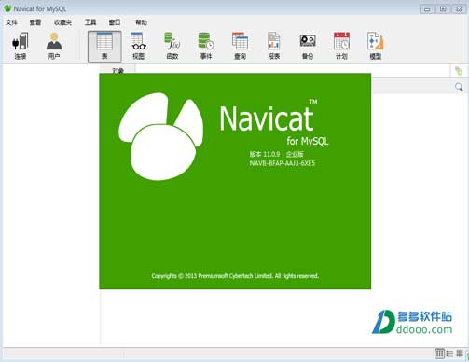Open the Function (函数) f(x) icon

172,46
